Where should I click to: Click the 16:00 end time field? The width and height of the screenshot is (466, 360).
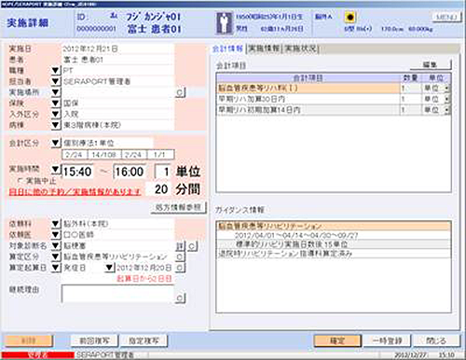pyautogui.click(x=130, y=172)
